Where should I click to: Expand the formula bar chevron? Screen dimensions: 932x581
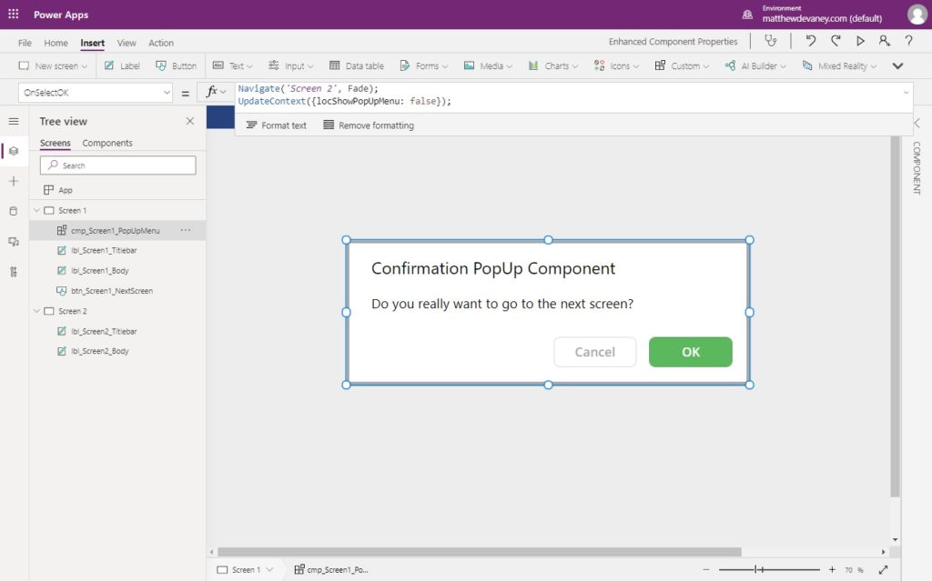click(906, 92)
